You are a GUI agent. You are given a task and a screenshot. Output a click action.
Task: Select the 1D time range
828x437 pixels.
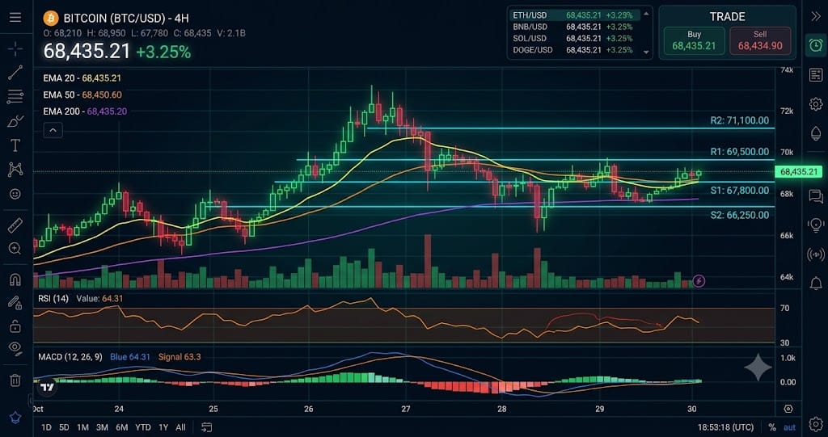click(x=46, y=427)
